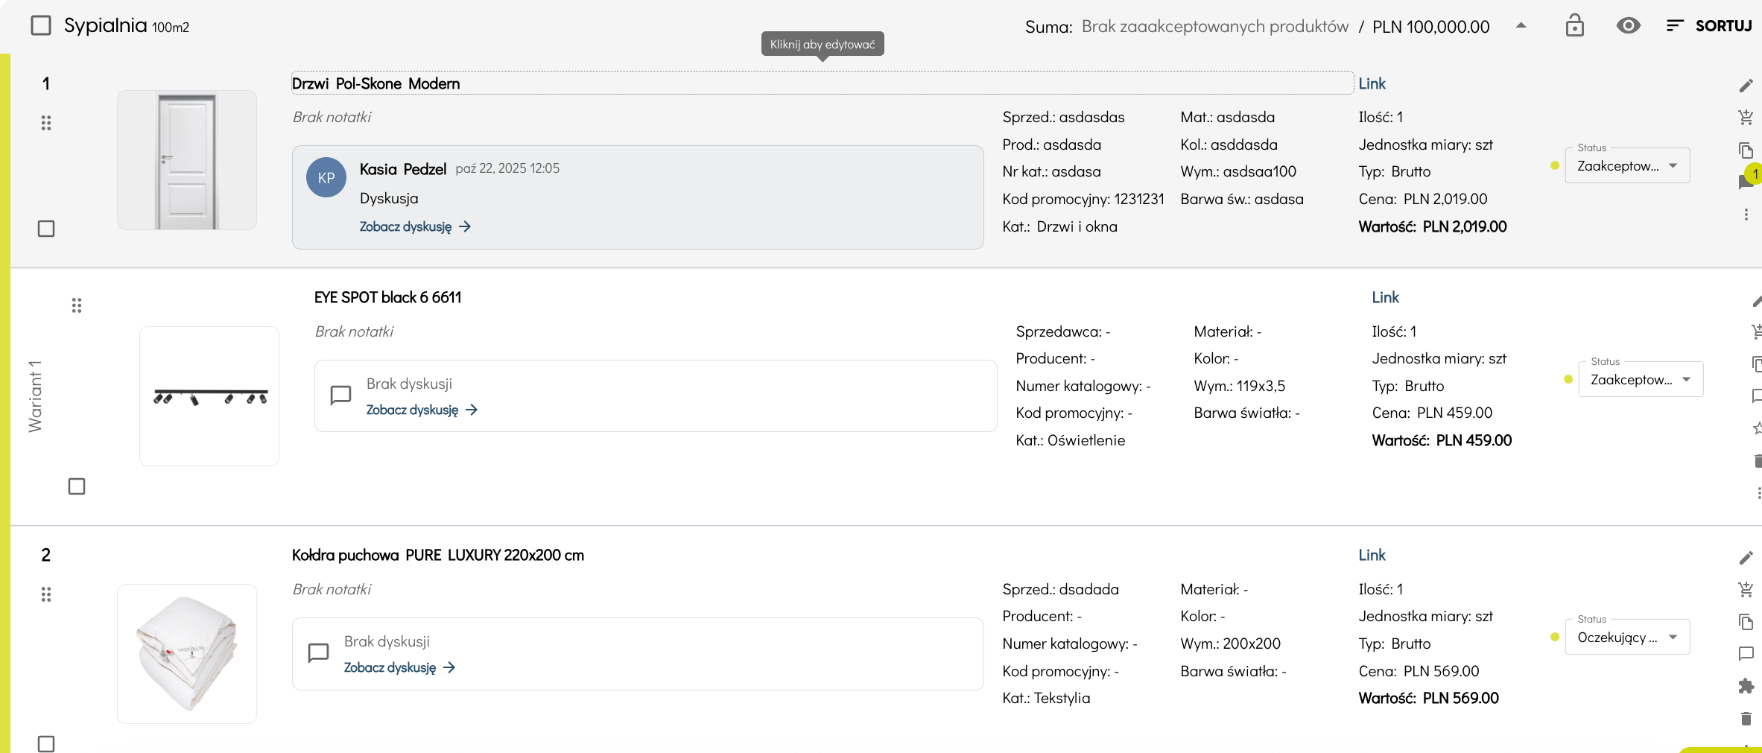Toggle the eye visibility icon in header
The width and height of the screenshot is (1762, 753).
[x=1628, y=26]
